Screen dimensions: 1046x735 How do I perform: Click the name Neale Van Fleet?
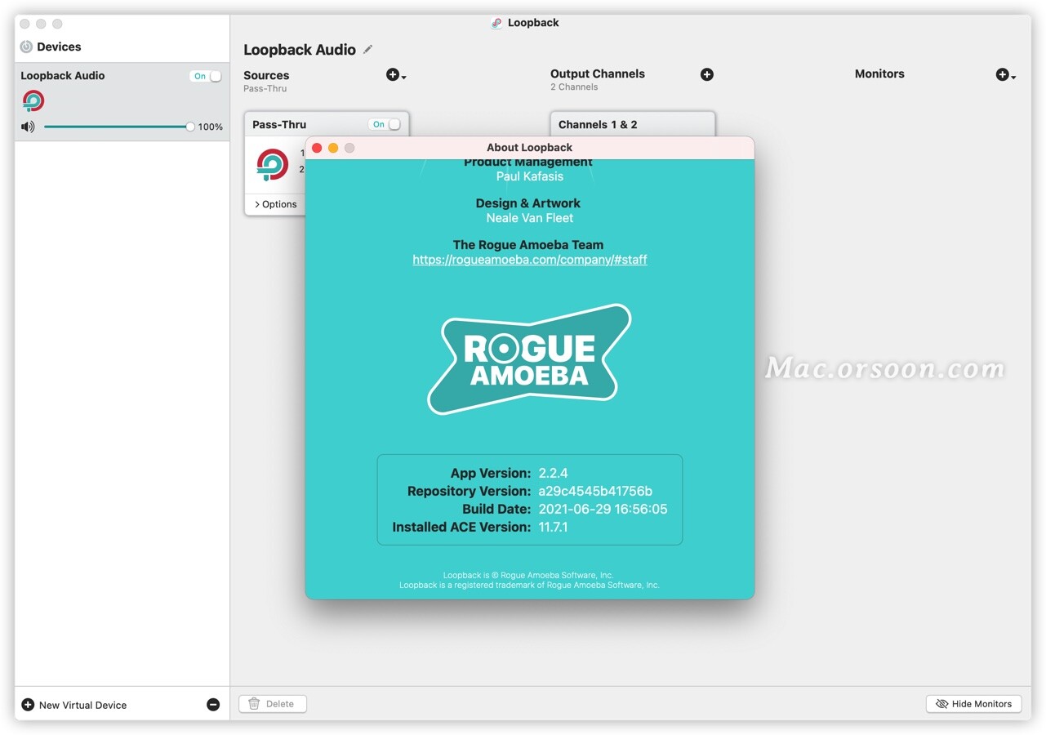click(x=530, y=218)
